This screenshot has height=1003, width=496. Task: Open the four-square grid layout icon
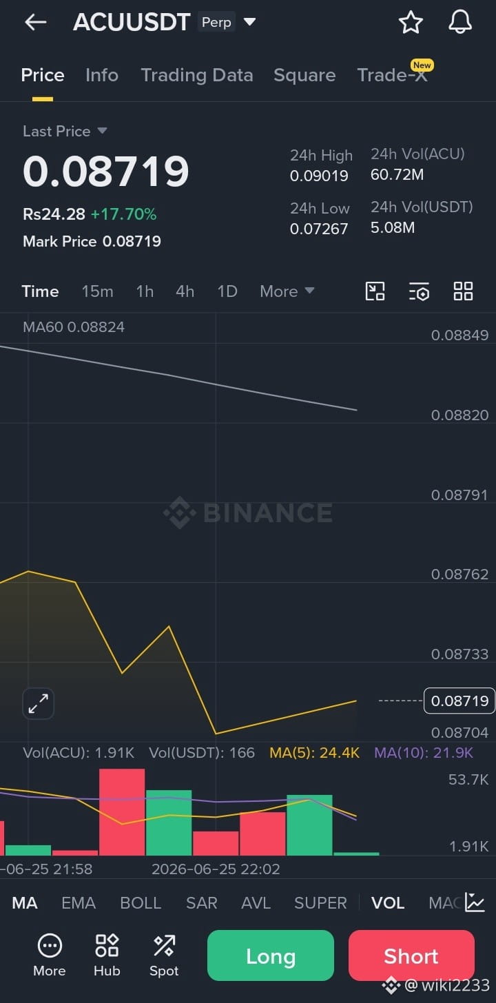(x=463, y=291)
